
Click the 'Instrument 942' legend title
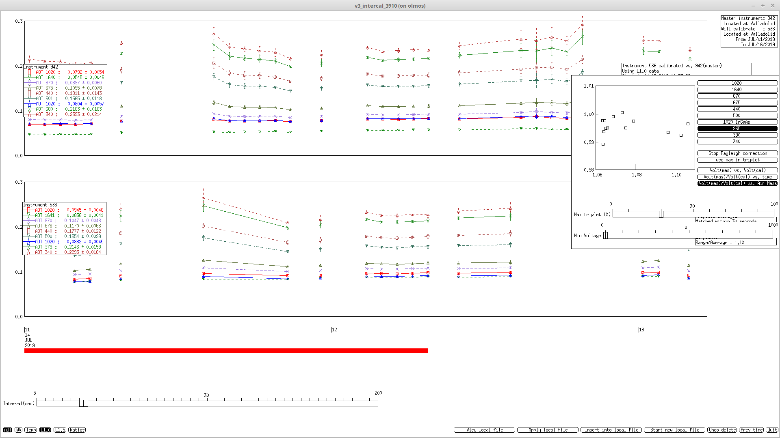click(x=41, y=67)
